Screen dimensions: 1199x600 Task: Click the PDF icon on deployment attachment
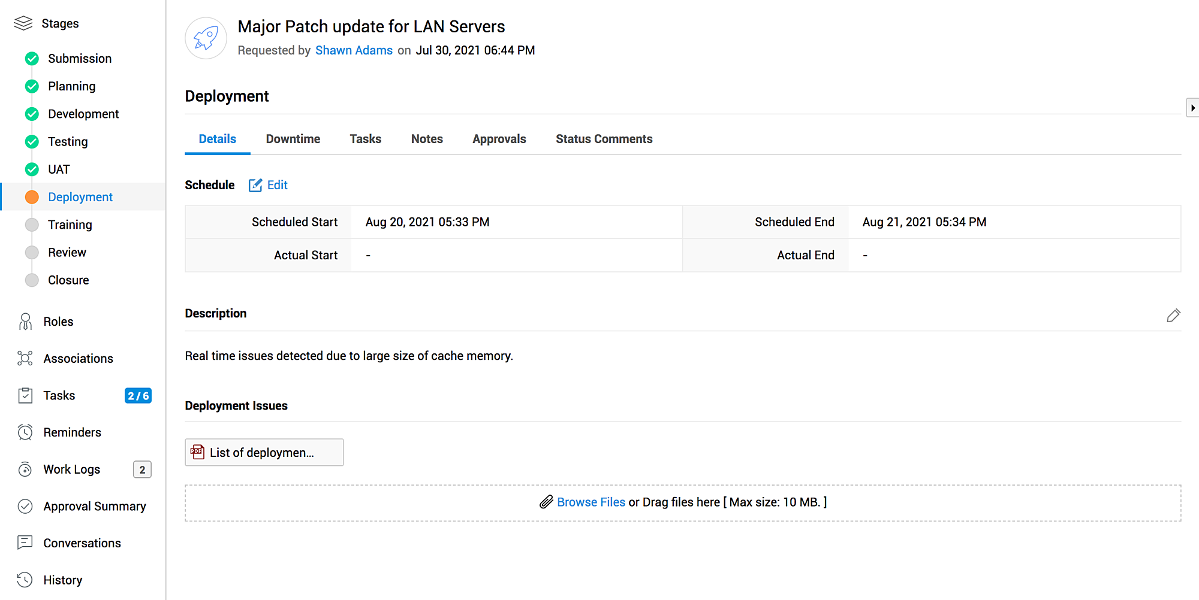[197, 452]
